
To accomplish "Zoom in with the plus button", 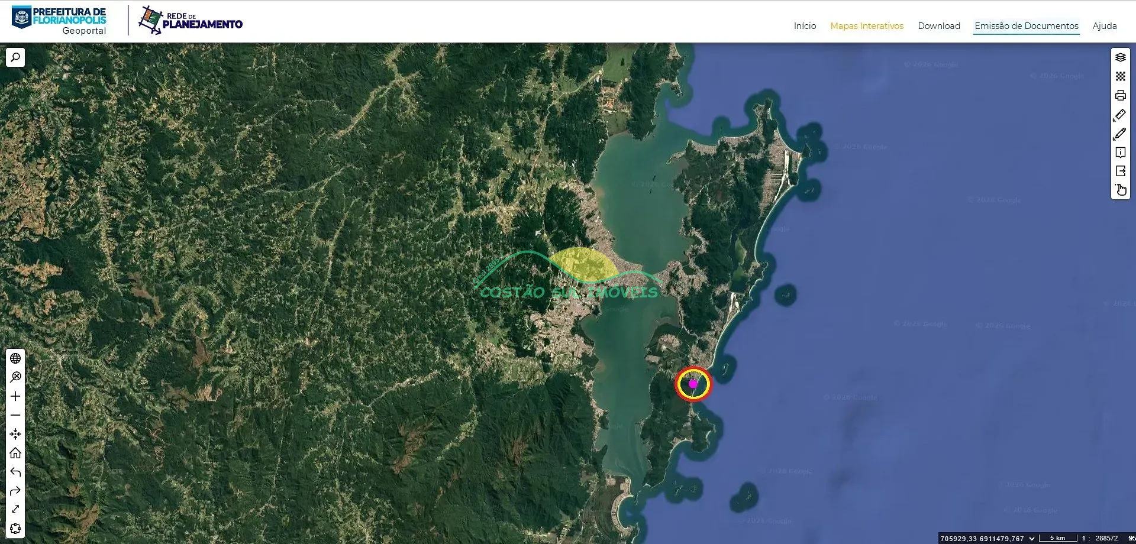I will coord(15,396).
